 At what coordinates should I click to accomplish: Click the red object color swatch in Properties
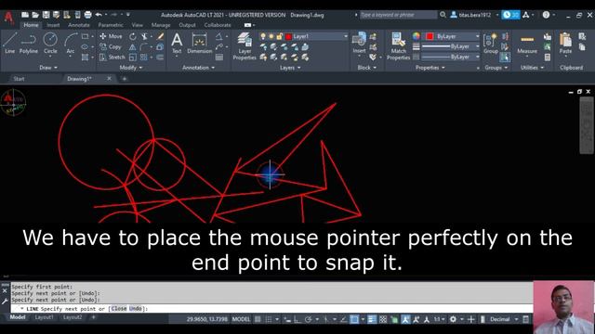430,36
